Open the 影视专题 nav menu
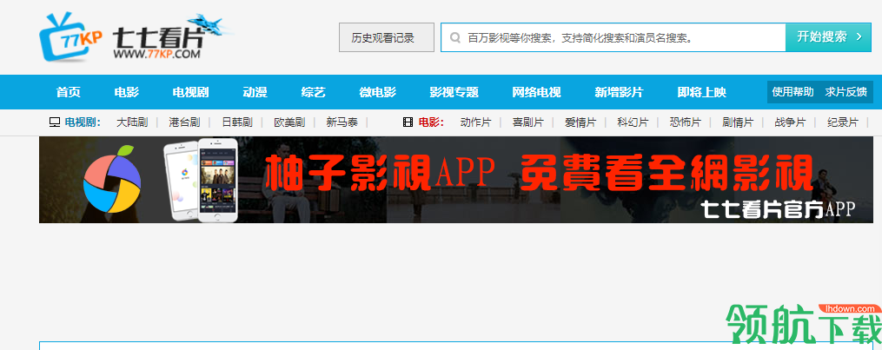The height and width of the screenshot is (350, 882). (x=454, y=92)
